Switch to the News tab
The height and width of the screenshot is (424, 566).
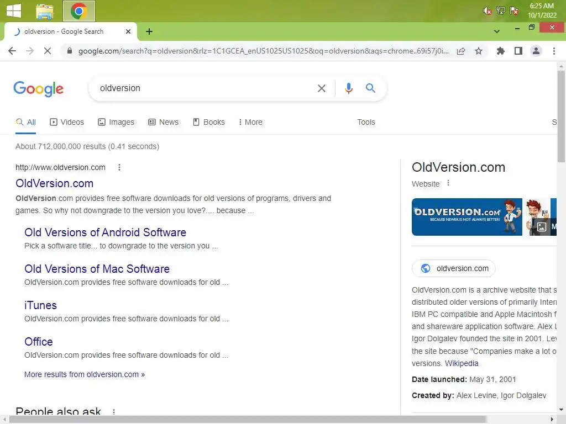pyautogui.click(x=164, y=122)
